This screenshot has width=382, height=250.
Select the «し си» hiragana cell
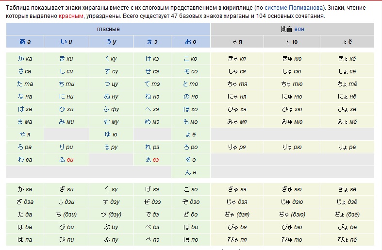[66, 71]
